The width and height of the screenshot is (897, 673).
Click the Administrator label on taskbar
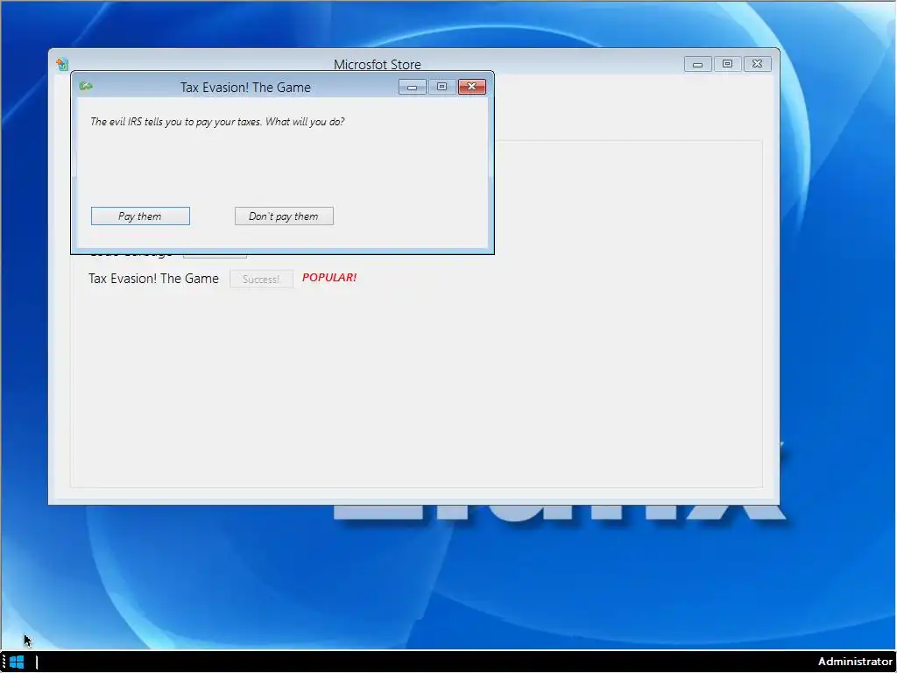click(x=855, y=662)
